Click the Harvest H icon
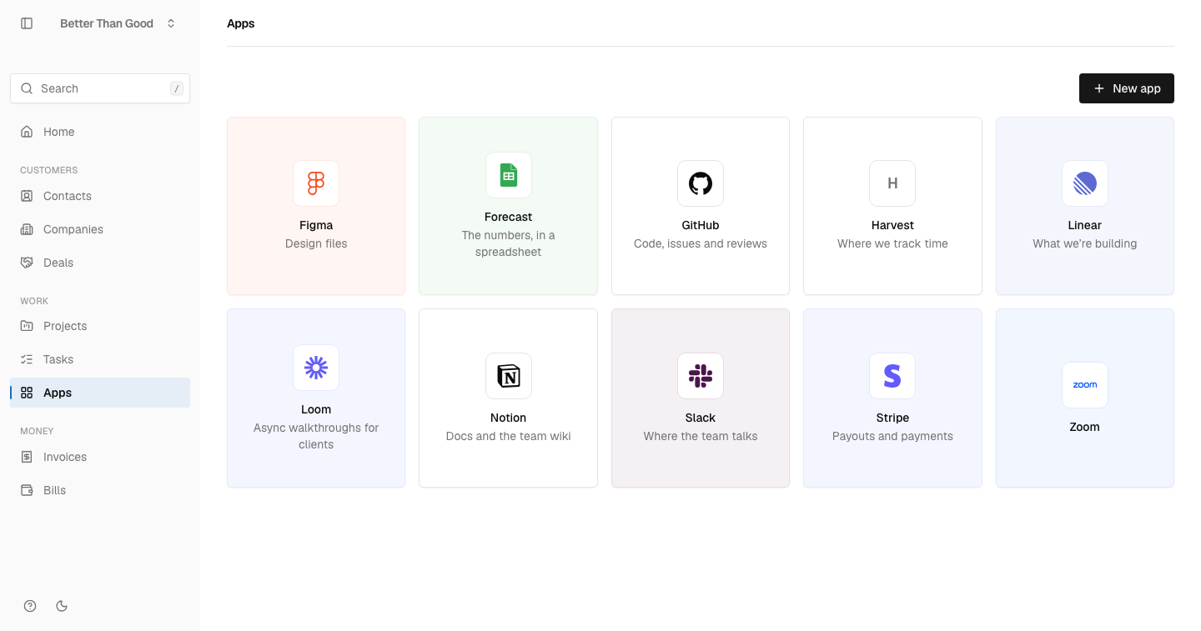This screenshot has width=1201, height=631. coord(892,183)
